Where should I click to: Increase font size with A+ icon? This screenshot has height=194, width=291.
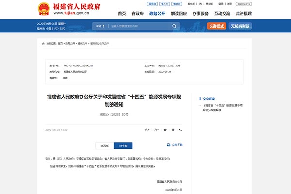click(x=147, y=130)
